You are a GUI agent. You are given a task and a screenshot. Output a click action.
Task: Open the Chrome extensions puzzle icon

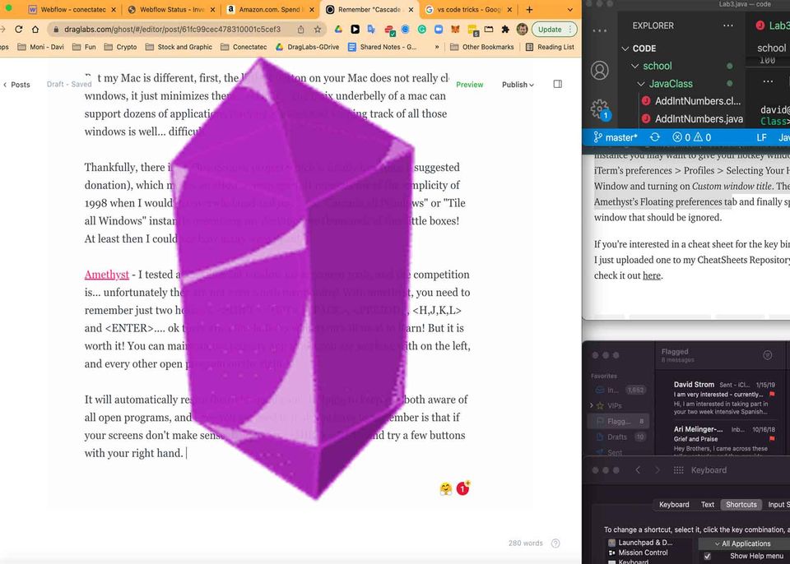click(x=505, y=29)
